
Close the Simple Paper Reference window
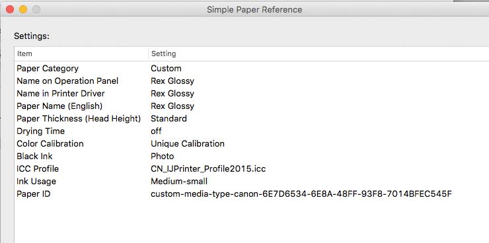[x=10, y=10]
